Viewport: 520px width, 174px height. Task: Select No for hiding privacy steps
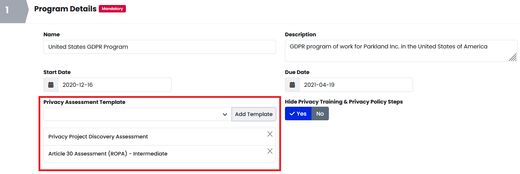(x=320, y=114)
